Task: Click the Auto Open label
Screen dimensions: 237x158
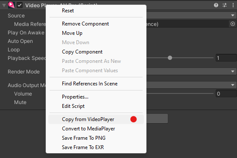Action: point(20,41)
